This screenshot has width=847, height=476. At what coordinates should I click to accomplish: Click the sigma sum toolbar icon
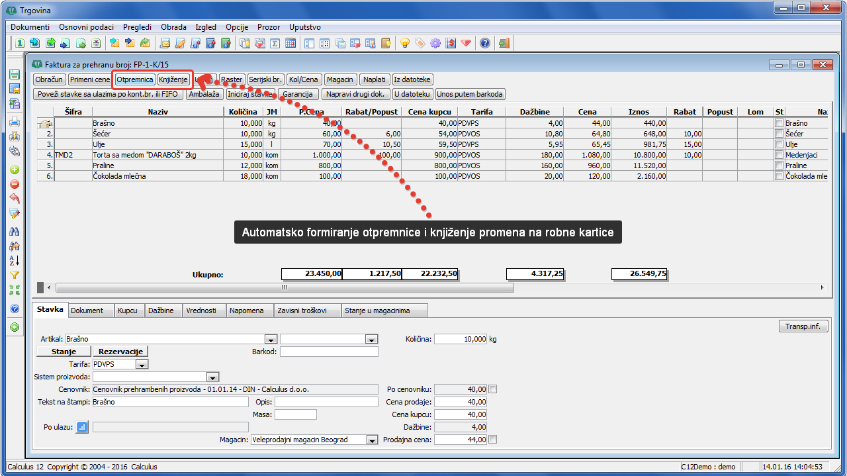coord(275,44)
